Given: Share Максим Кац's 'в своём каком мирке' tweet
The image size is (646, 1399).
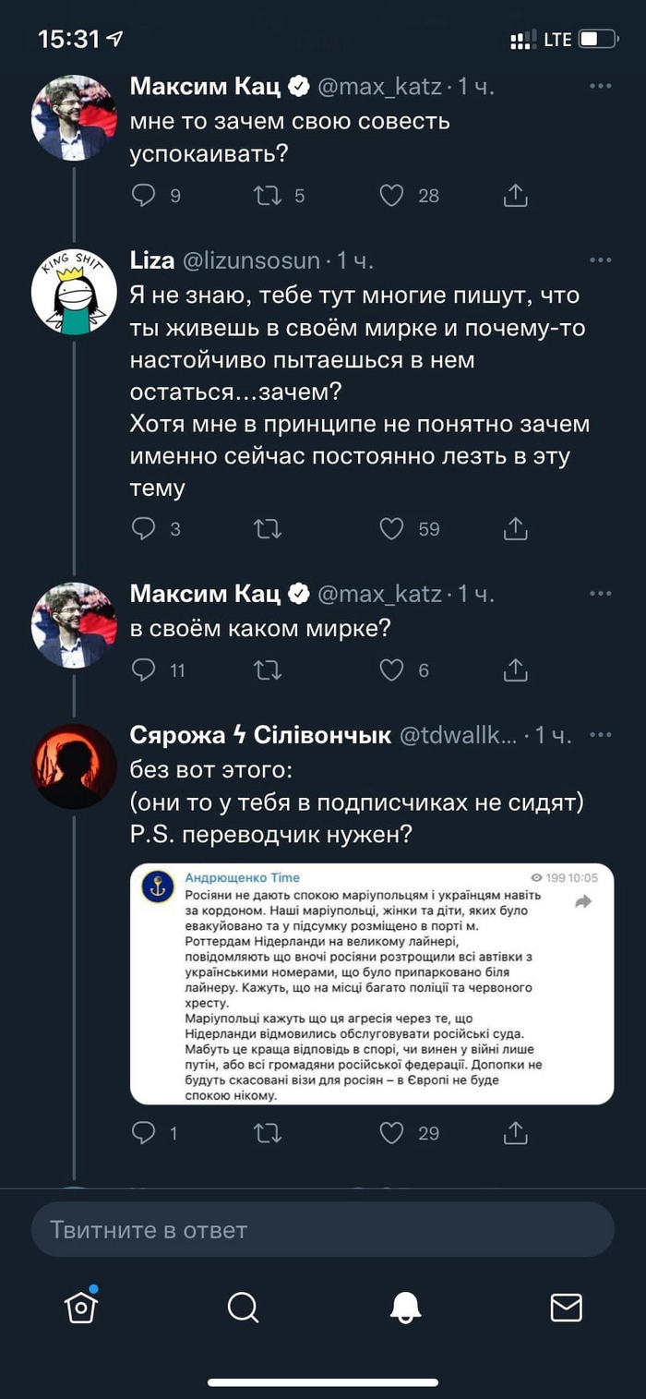Looking at the screenshot, I should pyautogui.click(x=515, y=669).
